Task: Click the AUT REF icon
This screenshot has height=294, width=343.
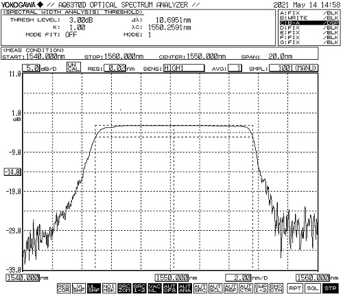Action: point(230,288)
